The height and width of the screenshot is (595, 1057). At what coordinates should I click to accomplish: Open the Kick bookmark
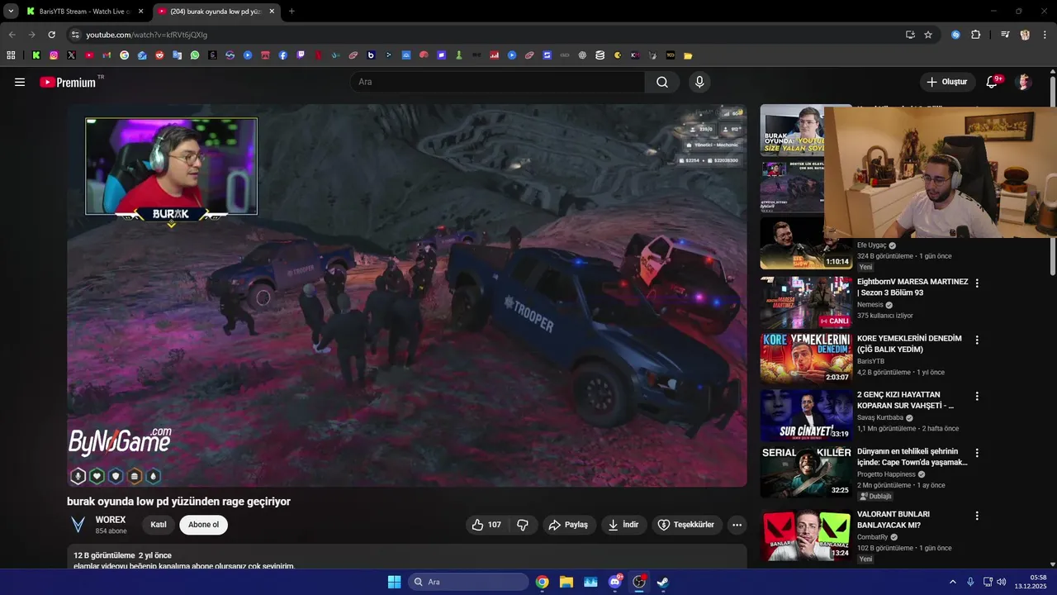click(x=36, y=55)
